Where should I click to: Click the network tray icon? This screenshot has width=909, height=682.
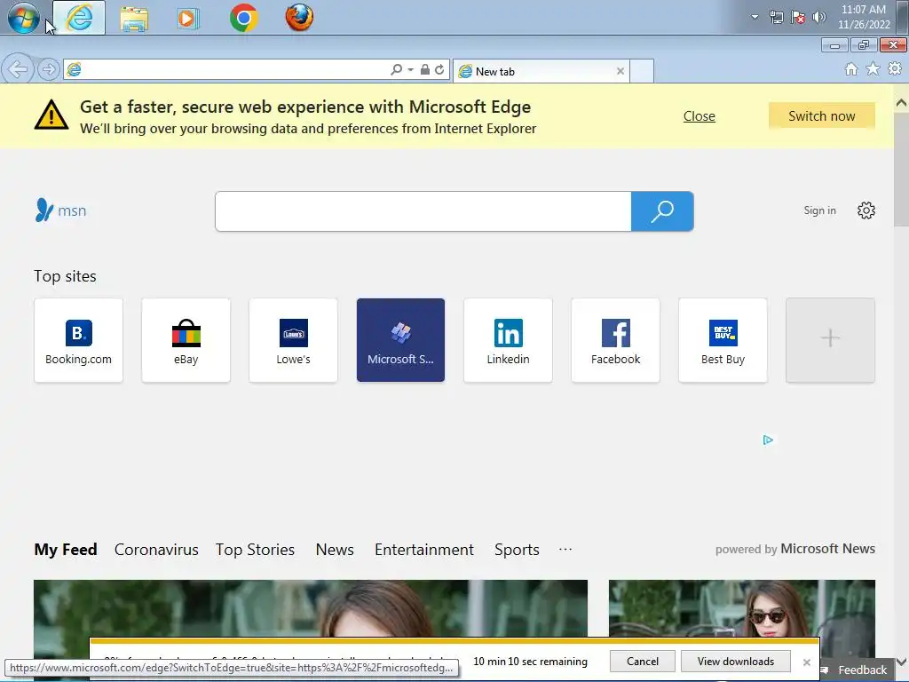coord(776,18)
